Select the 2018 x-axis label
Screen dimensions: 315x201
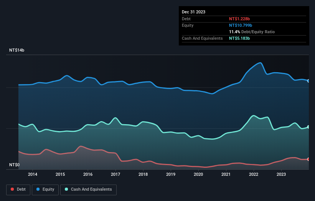[143, 174]
